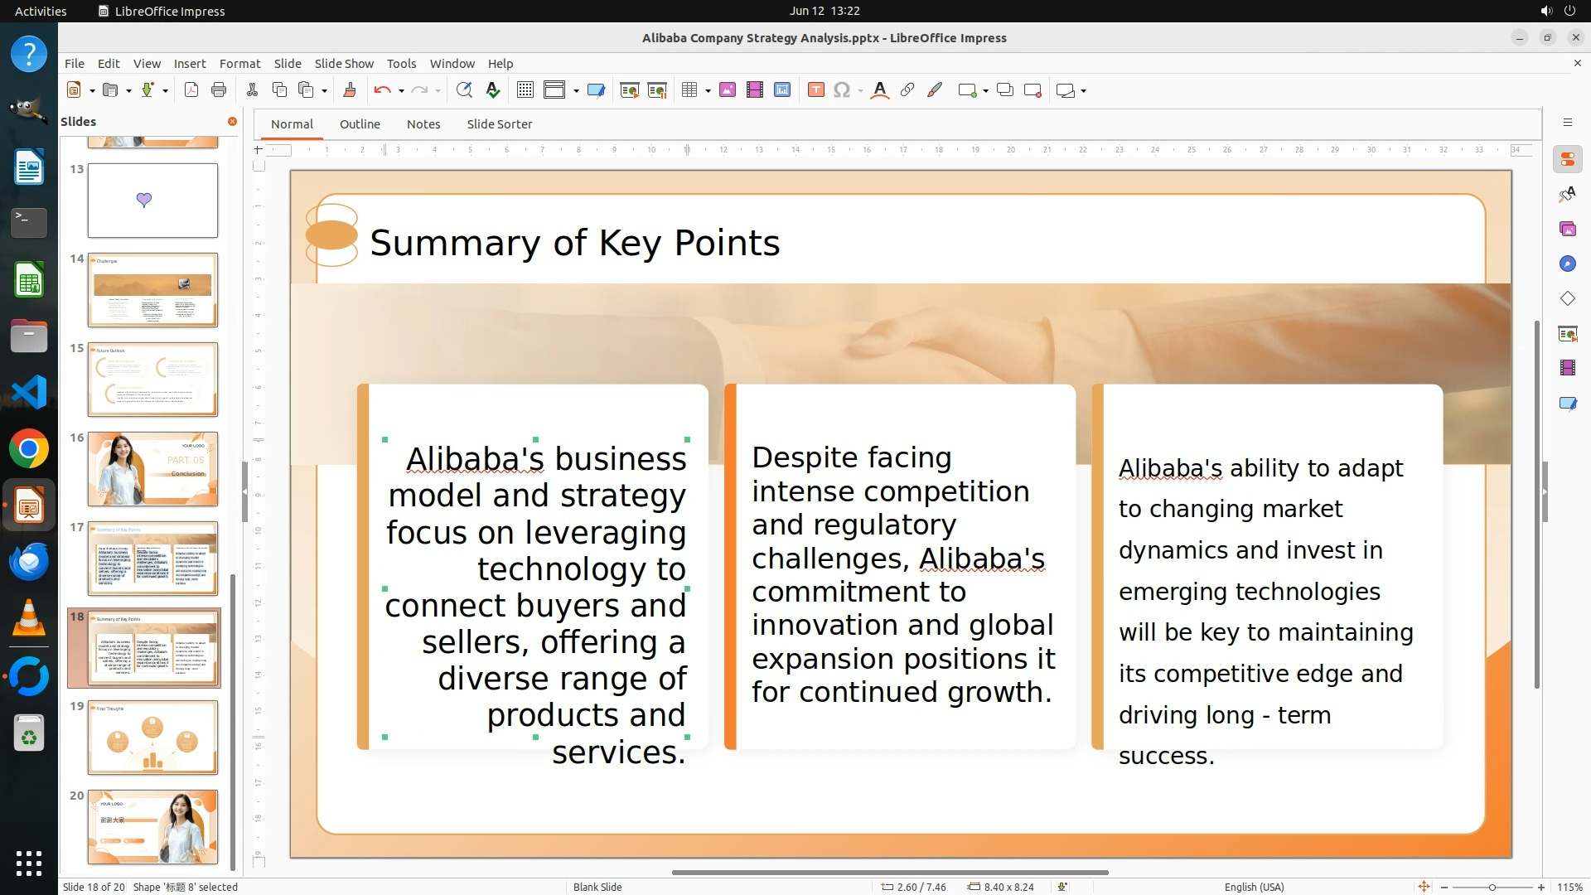Screen dimensions: 1591x895
Task: Open the Gallery panel in sidebar
Action: pos(1567,229)
